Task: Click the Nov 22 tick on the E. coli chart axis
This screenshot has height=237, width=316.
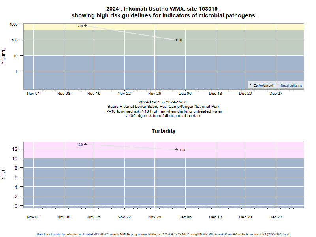Action: (124, 94)
